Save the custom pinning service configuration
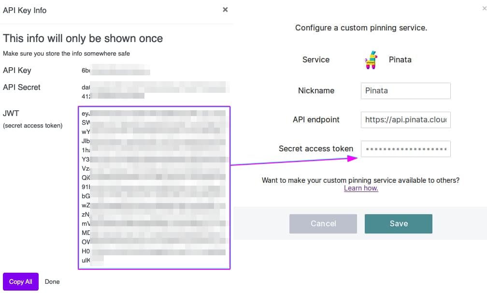The width and height of the screenshot is (487, 293). coord(398,223)
